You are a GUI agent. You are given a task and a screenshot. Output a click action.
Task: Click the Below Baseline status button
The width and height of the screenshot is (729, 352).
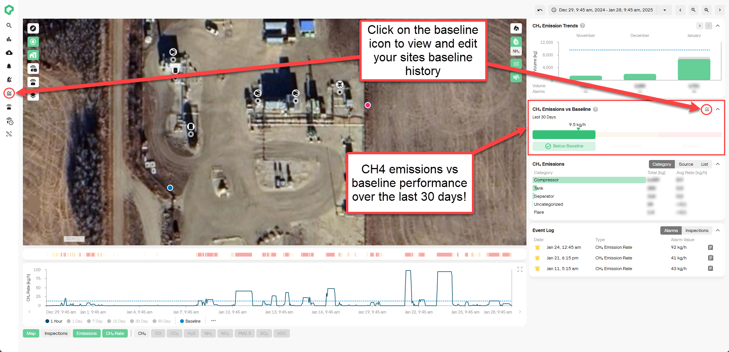tap(564, 146)
